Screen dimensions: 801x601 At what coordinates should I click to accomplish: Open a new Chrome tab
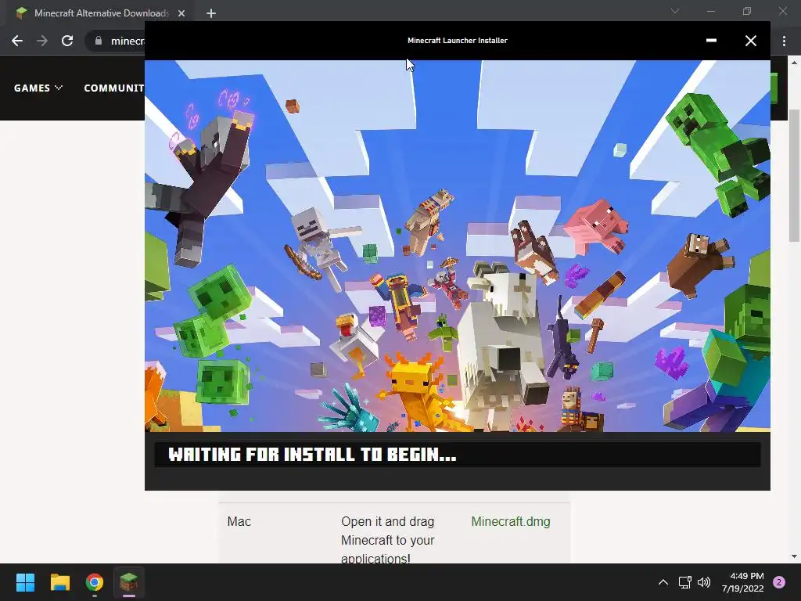(x=211, y=13)
